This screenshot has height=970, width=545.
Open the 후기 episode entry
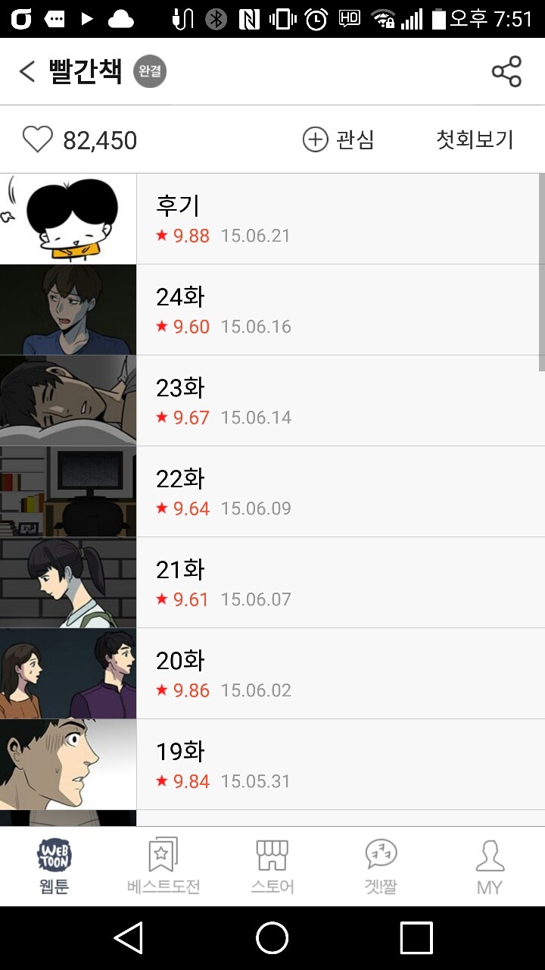click(272, 219)
